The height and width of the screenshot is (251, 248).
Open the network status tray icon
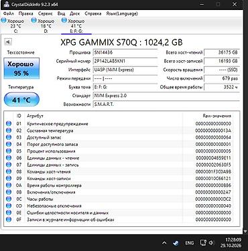203,242
